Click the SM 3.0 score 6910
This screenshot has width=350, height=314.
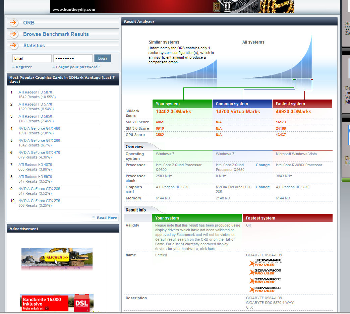pos(160,128)
